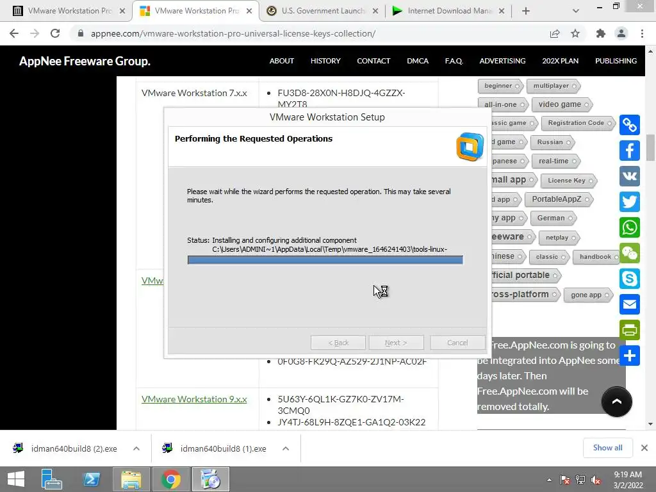The height and width of the screenshot is (492, 656).
Task: Share page on VK
Action: pyautogui.click(x=630, y=176)
